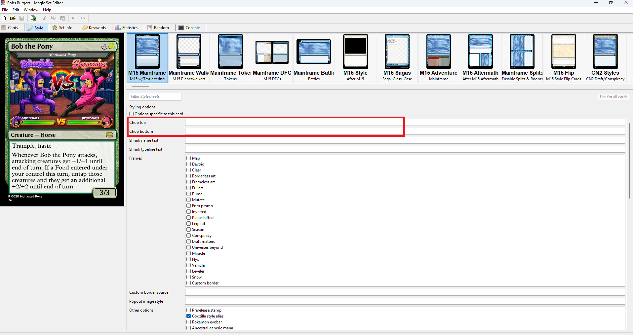Click the styling options vertical scrollbar
The height and width of the screenshot is (335, 633).
point(629,161)
